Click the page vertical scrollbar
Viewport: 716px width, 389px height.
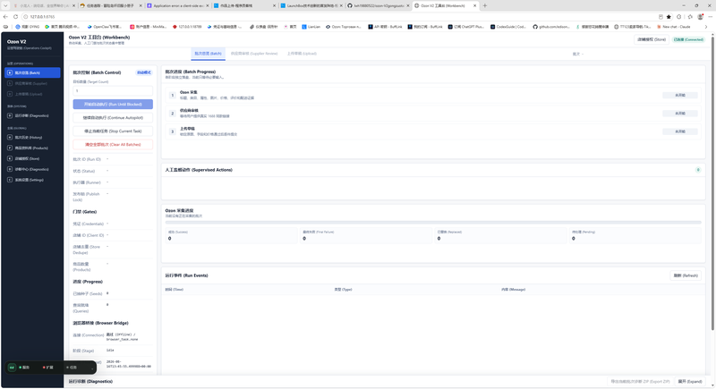[712, 182]
